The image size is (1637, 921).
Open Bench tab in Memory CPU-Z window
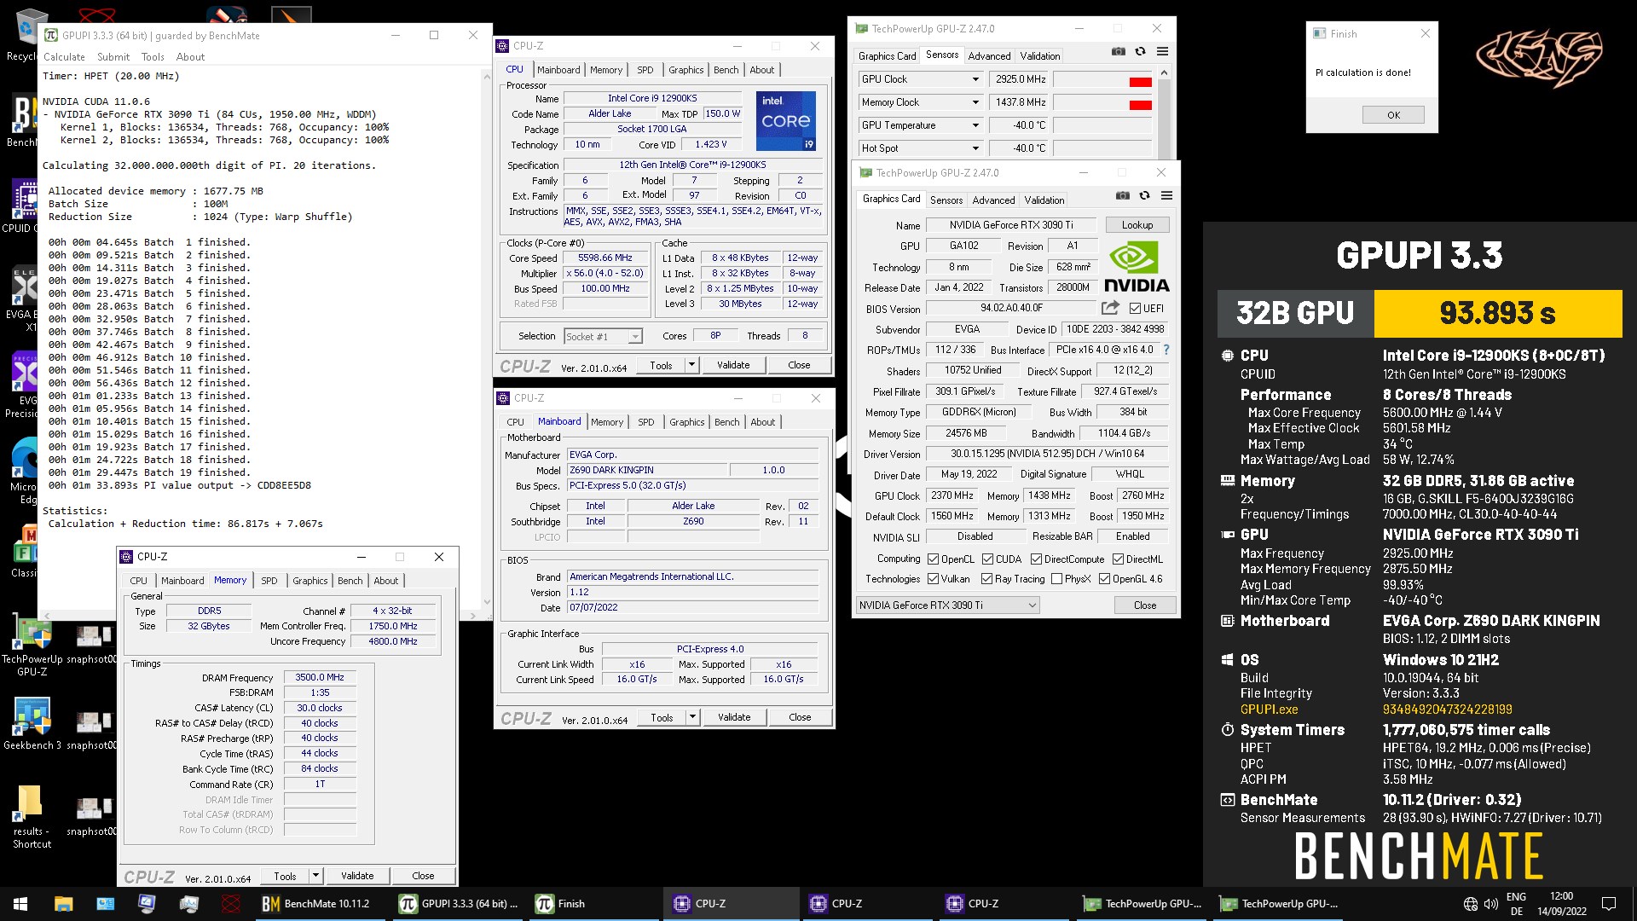350,581
